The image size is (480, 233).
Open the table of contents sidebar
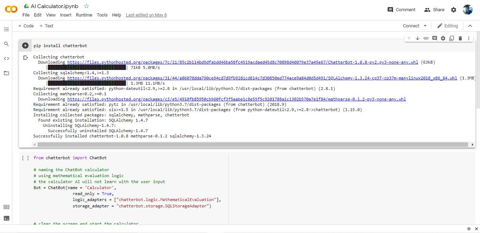pos(6,29)
